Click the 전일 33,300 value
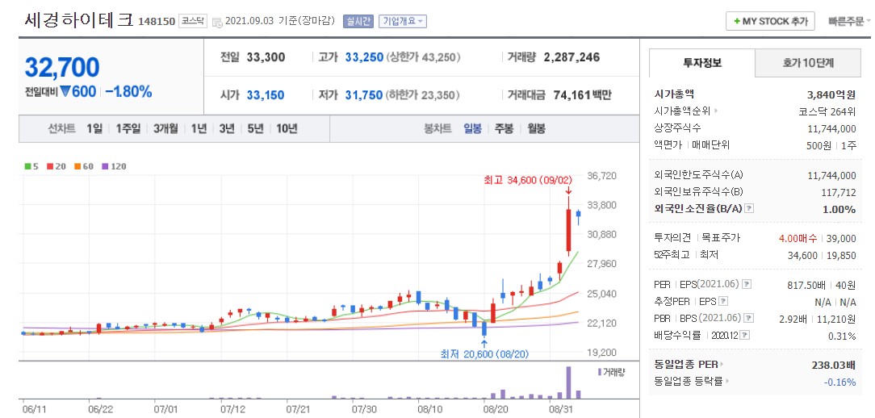This screenshot has width=875, height=418. click(x=266, y=57)
